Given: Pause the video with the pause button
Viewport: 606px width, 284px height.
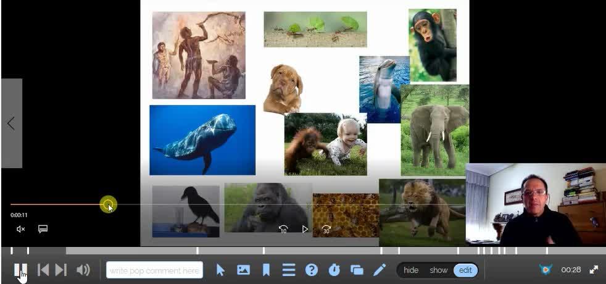Looking at the screenshot, I should point(20,269).
